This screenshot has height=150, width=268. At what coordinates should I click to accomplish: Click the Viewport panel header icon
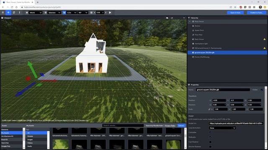click(3, 18)
